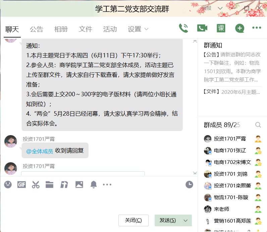The image size is (267, 232).
Task: Click the bell icon in input toolbar
Action: pos(94,184)
